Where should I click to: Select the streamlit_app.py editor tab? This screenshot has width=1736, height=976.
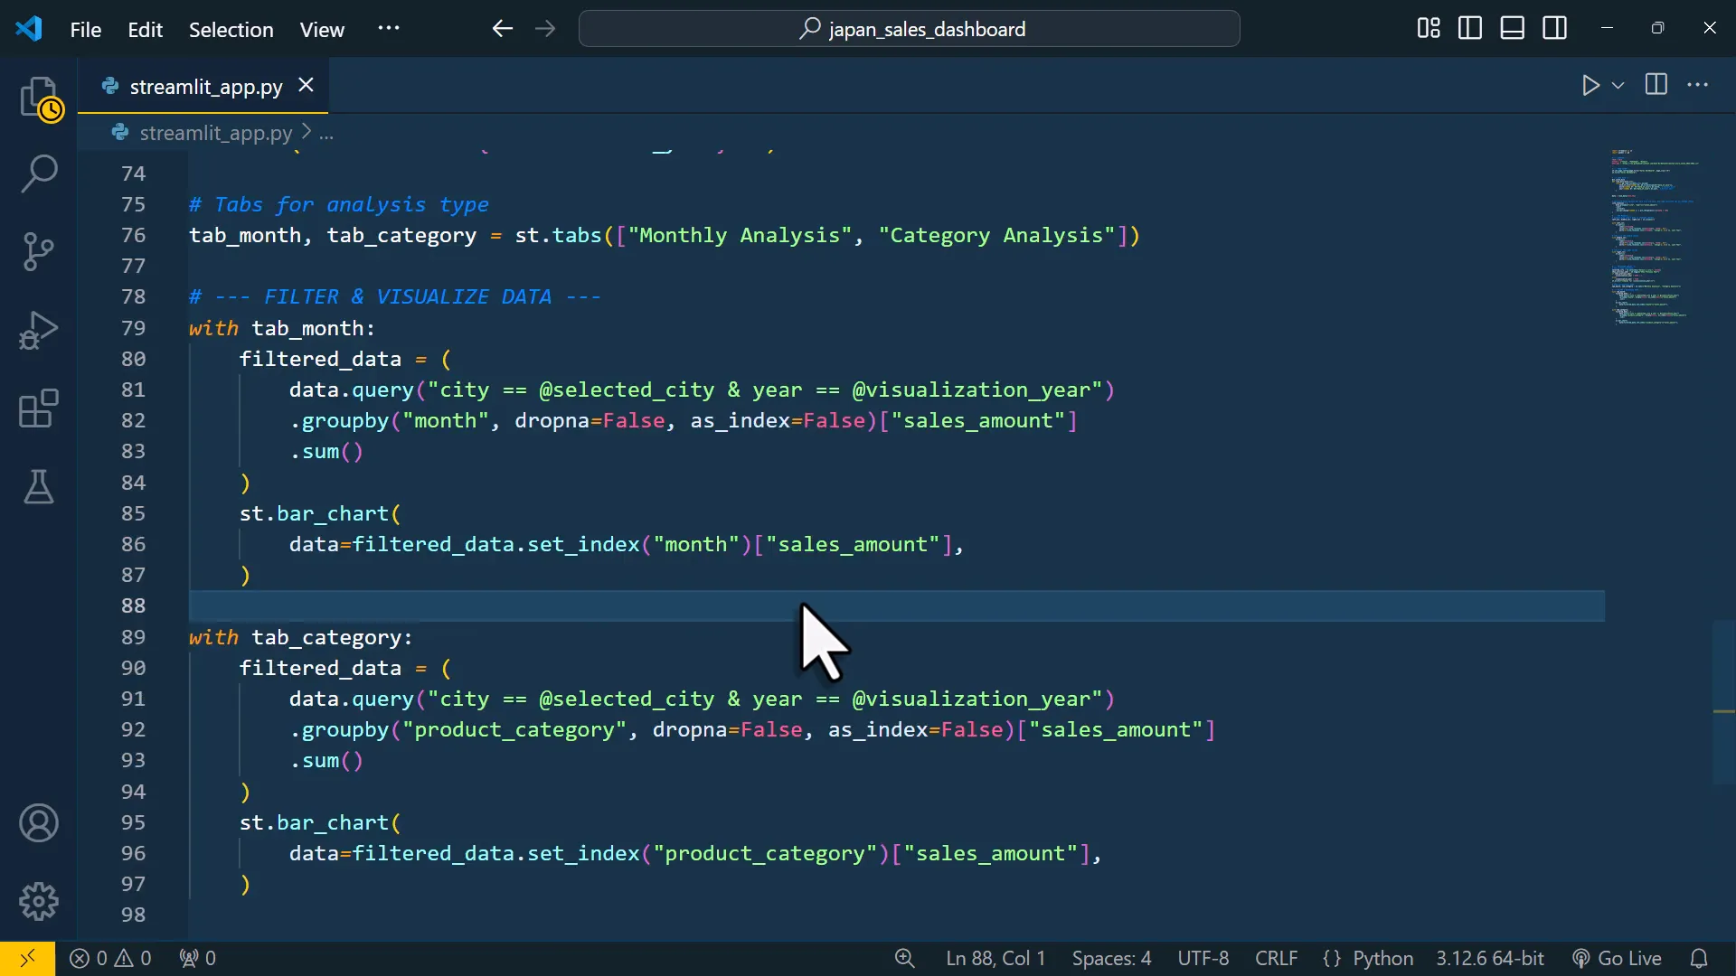[206, 87]
